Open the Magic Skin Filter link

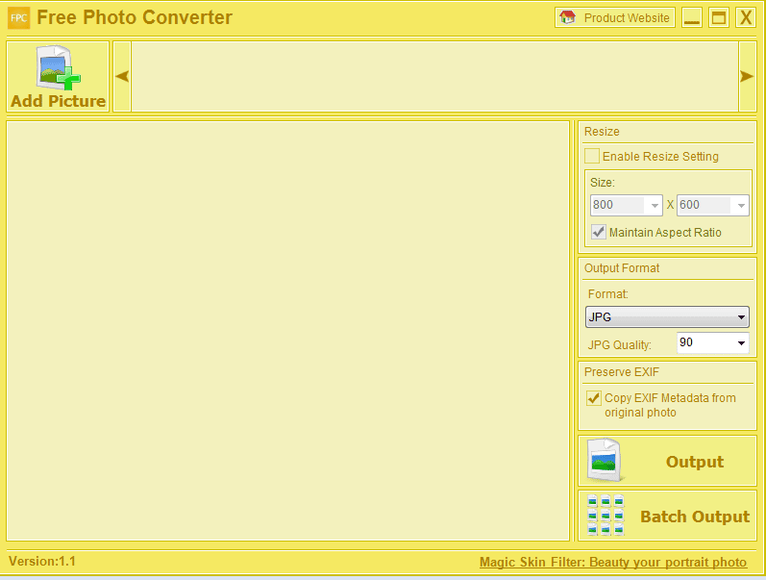pos(612,562)
